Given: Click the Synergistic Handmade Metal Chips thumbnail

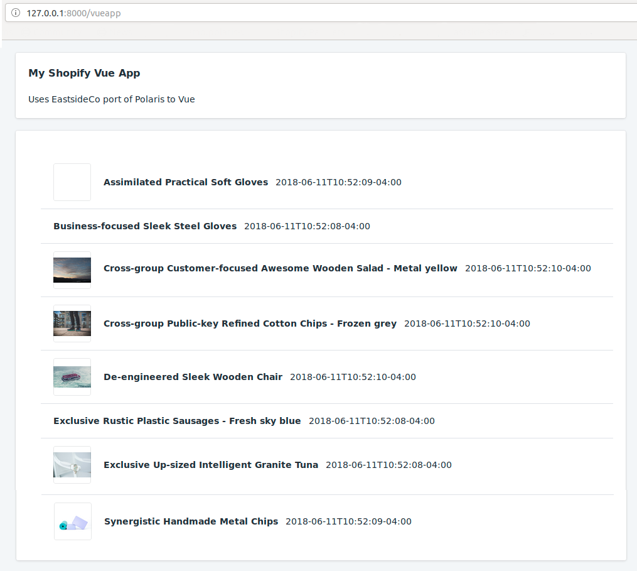Looking at the screenshot, I should pyautogui.click(x=73, y=521).
